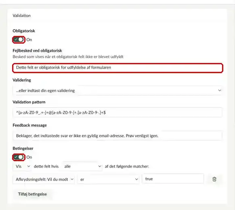The width and height of the screenshot is (235, 210).
Task: Click the Validation section heading
Action: [x=21, y=16]
